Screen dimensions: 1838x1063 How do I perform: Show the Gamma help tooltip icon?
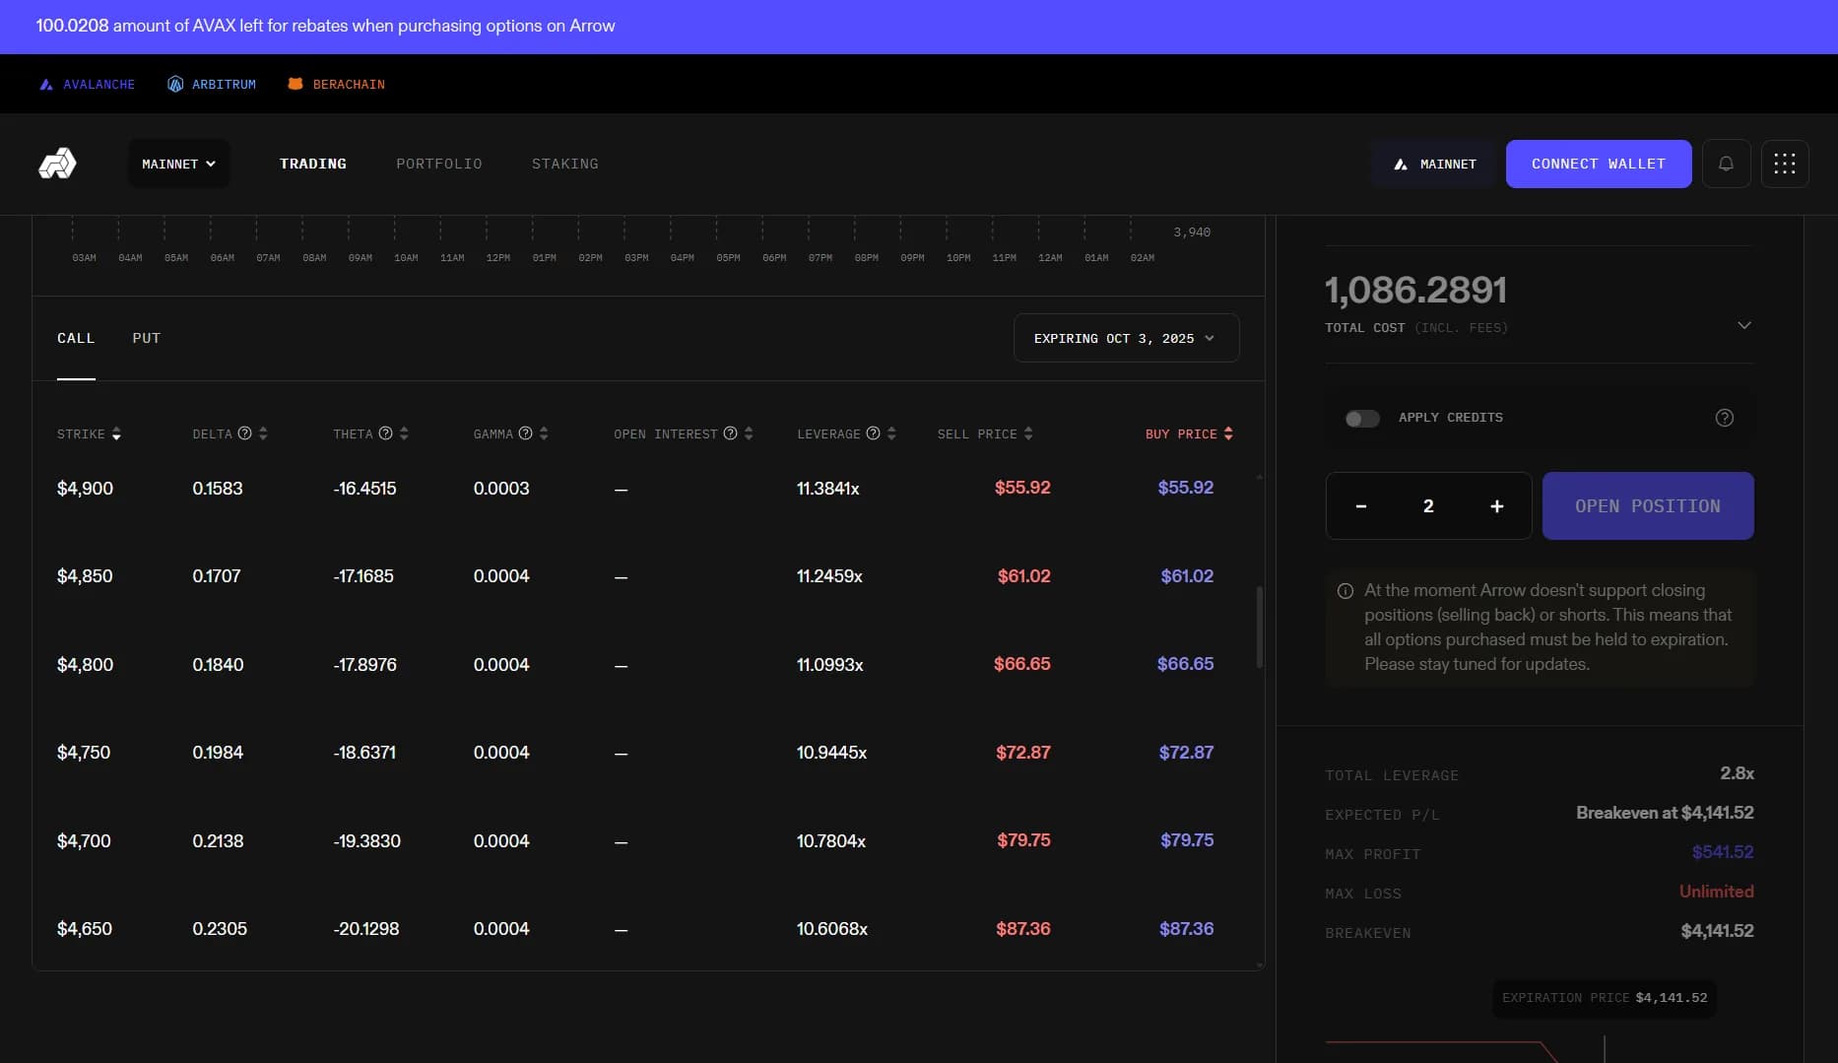(x=526, y=433)
